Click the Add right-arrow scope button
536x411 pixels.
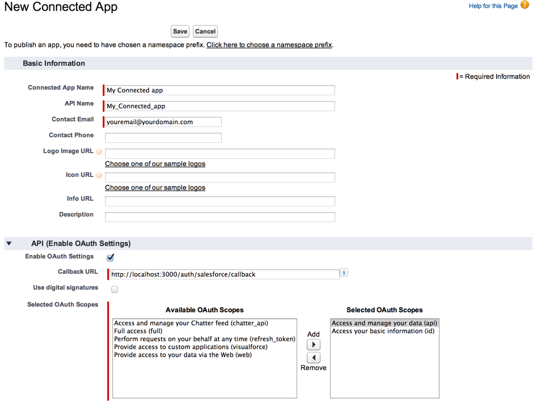(313, 345)
